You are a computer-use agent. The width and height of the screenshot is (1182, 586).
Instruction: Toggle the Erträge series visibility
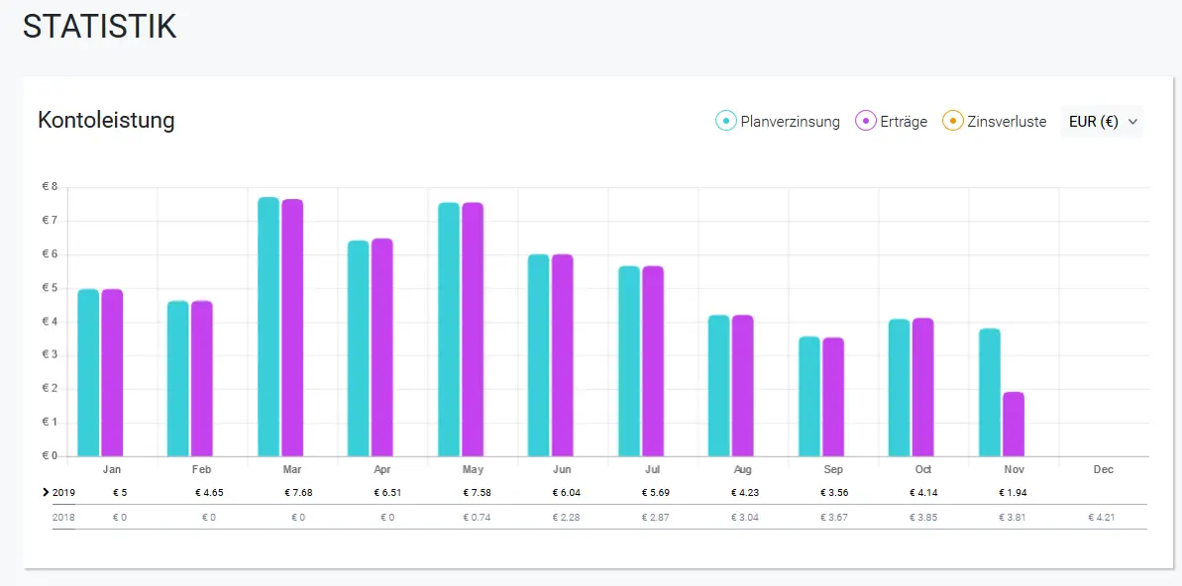pyautogui.click(x=891, y=122)
